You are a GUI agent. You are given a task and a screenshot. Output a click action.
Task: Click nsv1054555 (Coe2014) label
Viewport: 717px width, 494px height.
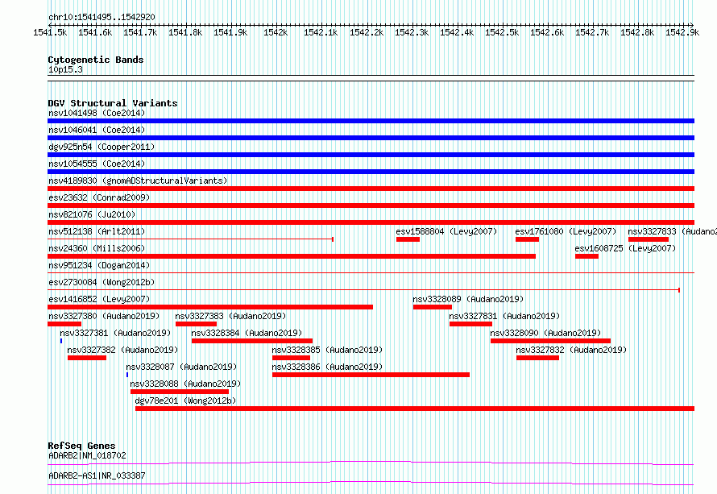pyautogui.click(x=97, y=164)
